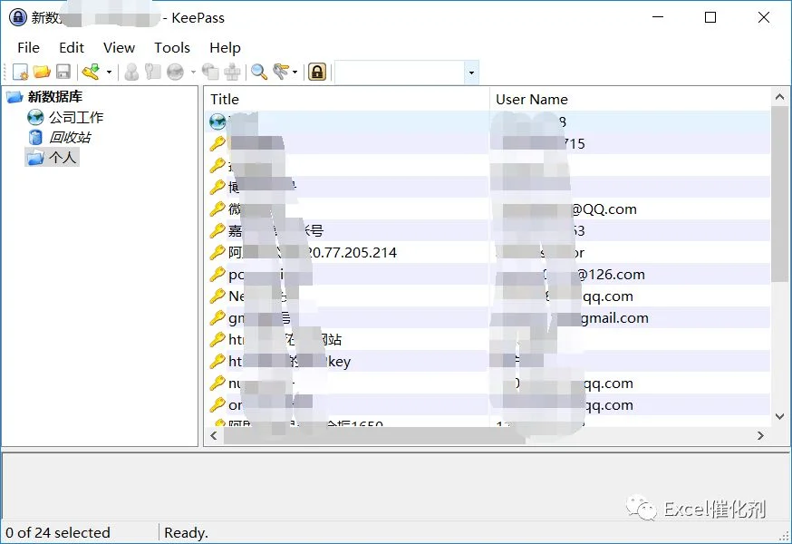This screenshot has height=544, width=792.
Task: Select the 个人 group
Action: [63, 157]
